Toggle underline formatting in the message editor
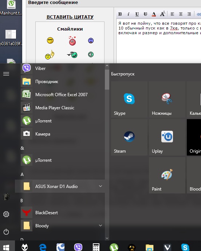The height and width of the screenshot is (251, 201). (x=137, y=14)
